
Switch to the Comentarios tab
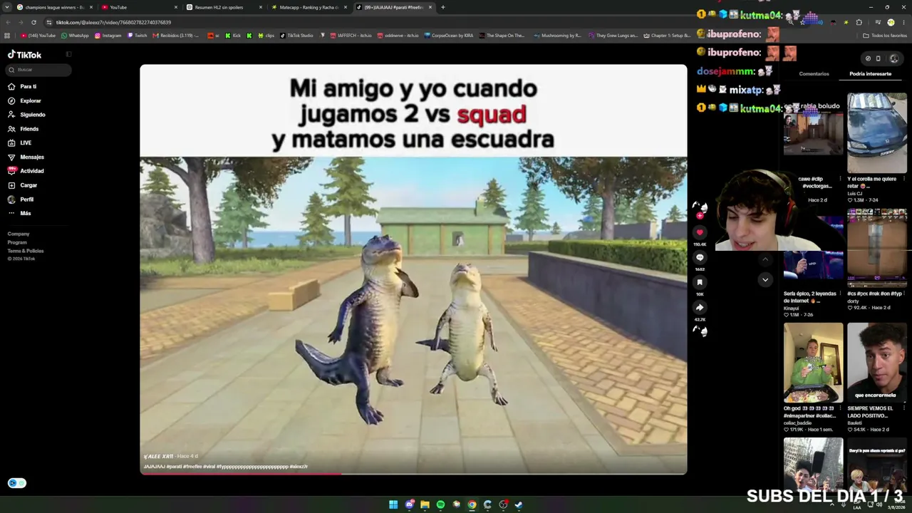pyautogui.click(x=814, y=74)
